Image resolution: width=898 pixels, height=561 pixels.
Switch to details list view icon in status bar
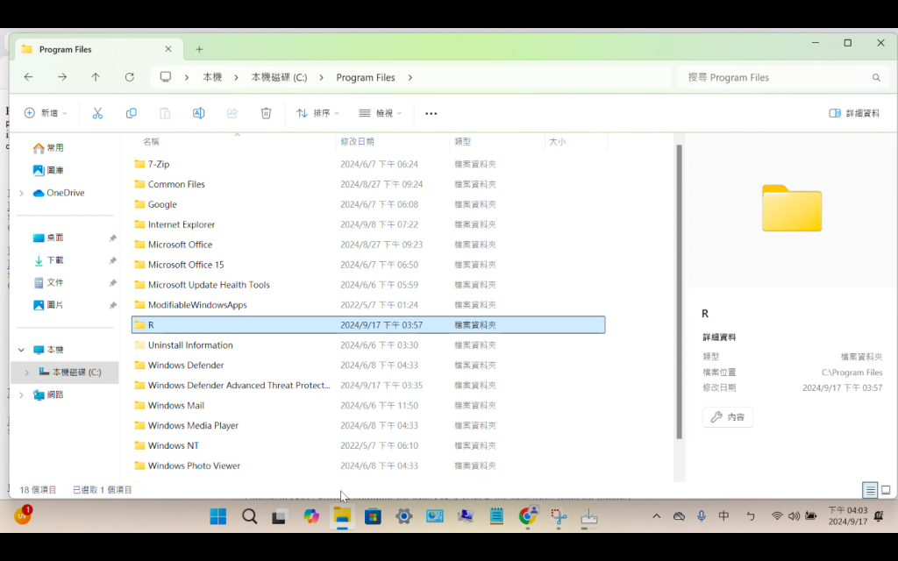pos(870,490)
